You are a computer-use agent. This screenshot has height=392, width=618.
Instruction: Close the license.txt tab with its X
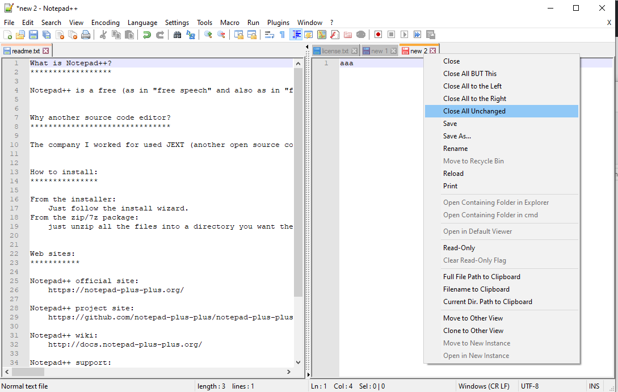354,51
